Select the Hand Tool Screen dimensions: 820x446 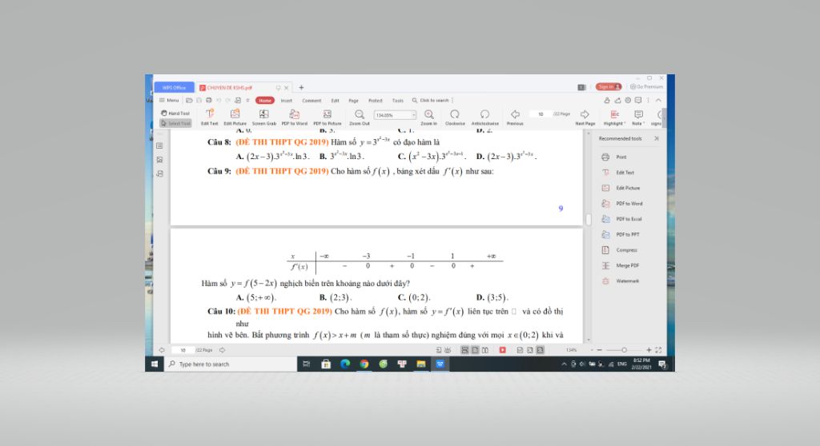coord(175,113)
